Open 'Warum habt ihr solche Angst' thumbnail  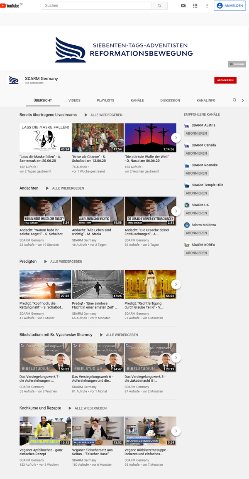point(45,211)
